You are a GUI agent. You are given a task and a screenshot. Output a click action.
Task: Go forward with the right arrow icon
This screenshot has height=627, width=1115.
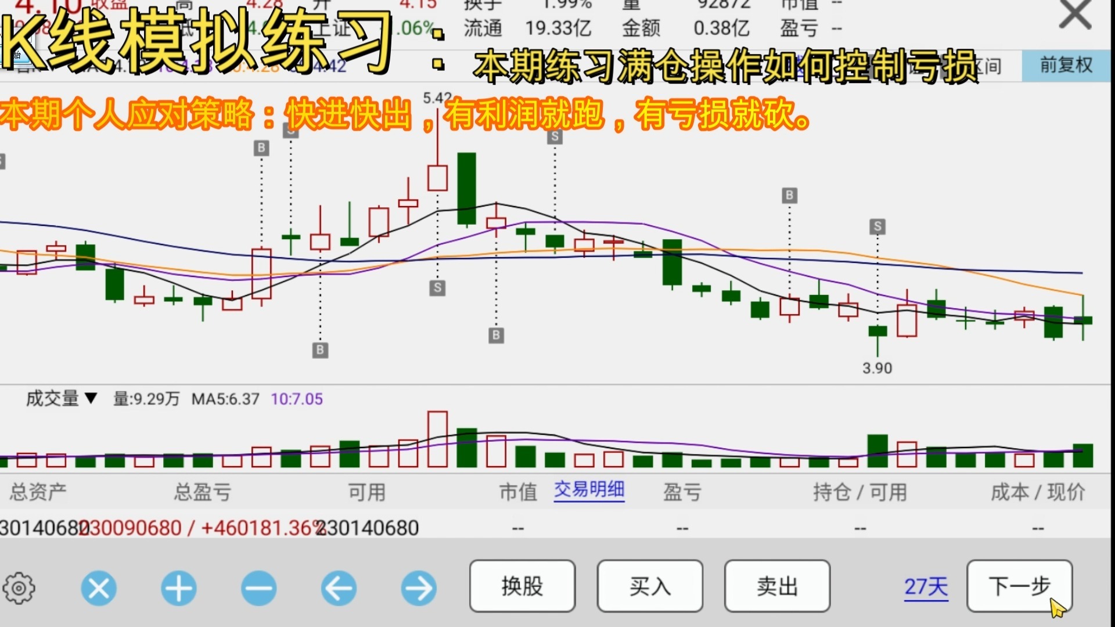pyautogui.click(x=419, y=588)
